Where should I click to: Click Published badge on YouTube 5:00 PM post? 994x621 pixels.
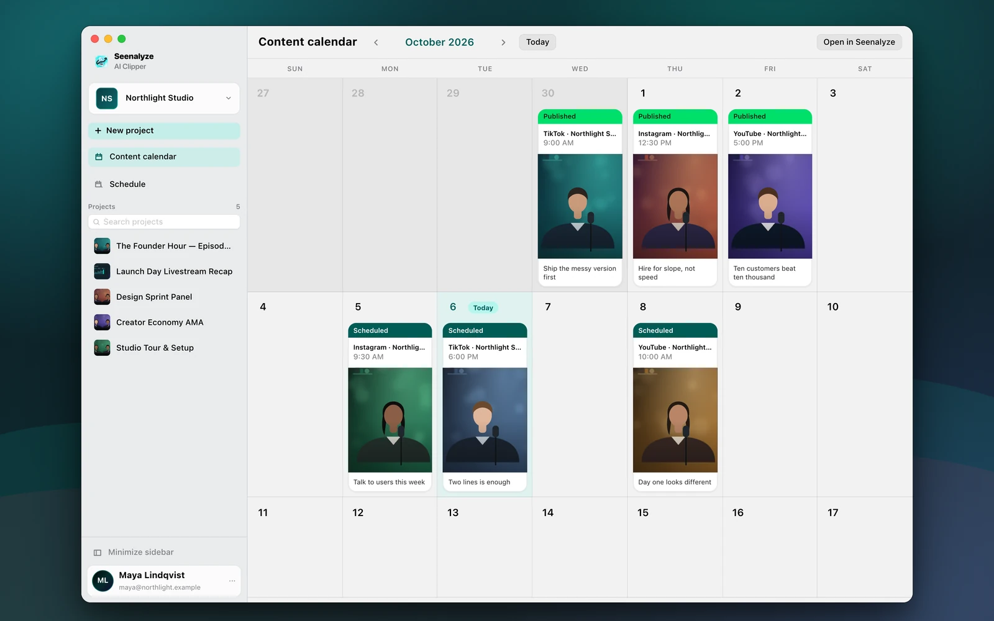(770, 117)
